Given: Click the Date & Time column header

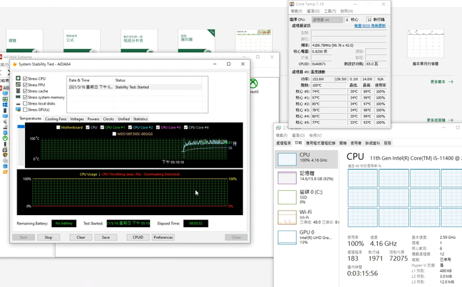Looking at the screenshot, I should 90,80.
